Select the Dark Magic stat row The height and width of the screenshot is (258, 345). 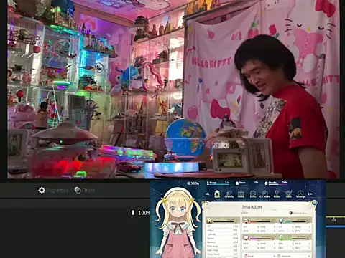click(x=222, y=246)
